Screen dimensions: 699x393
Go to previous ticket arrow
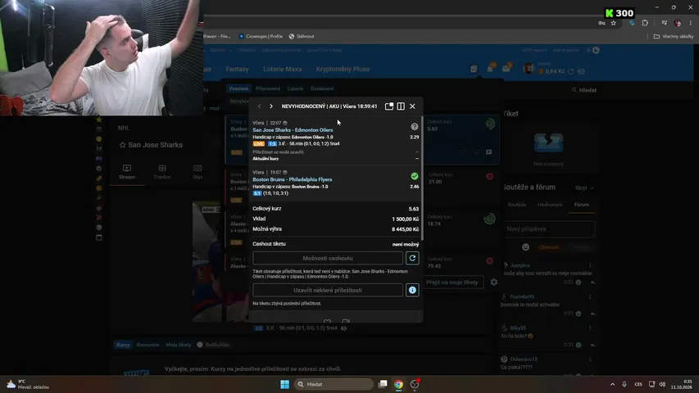[260, 106]
